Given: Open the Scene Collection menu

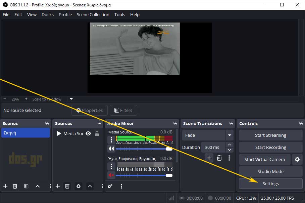Looking at the screenshot, I should (x=93, y=14).
